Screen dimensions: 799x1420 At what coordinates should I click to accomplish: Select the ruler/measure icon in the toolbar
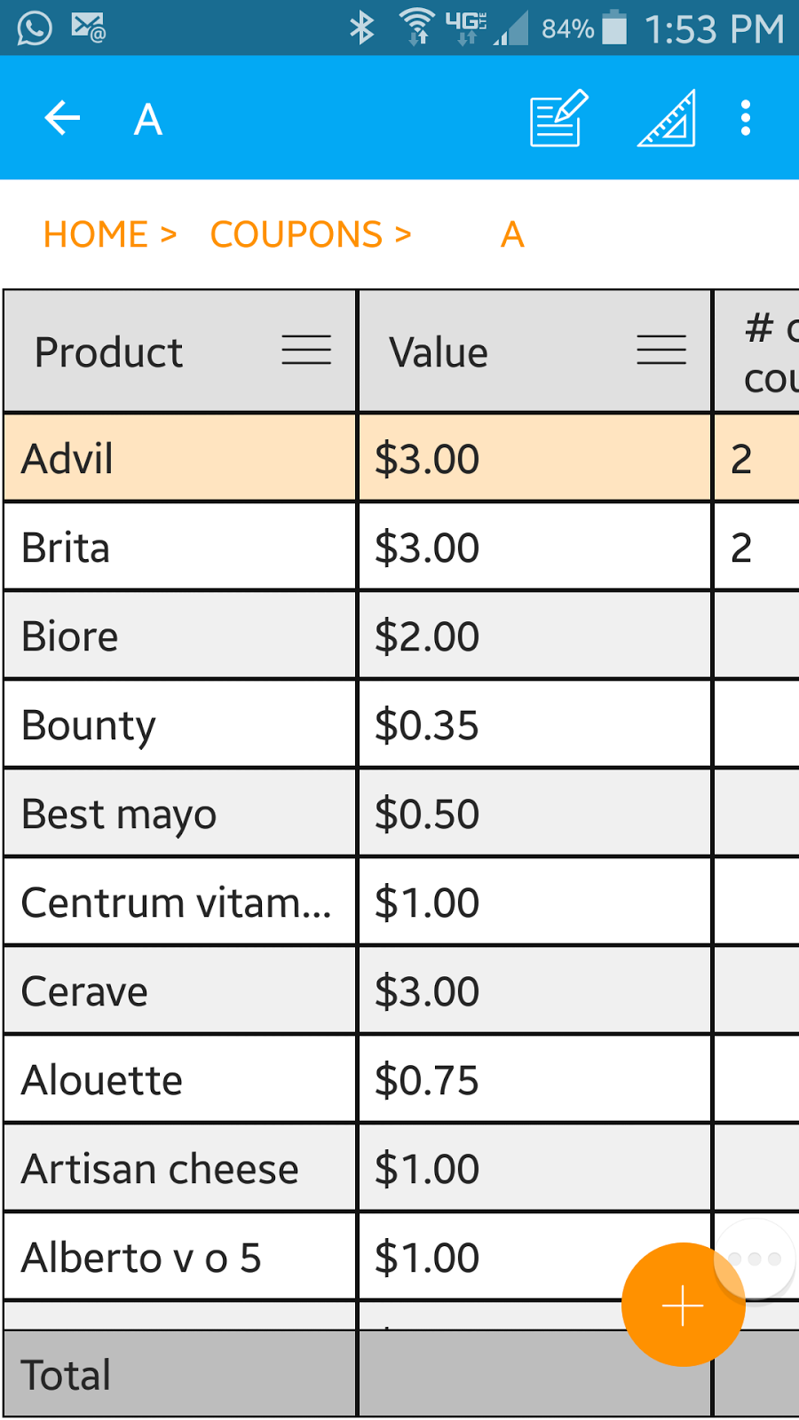(665, 117)
